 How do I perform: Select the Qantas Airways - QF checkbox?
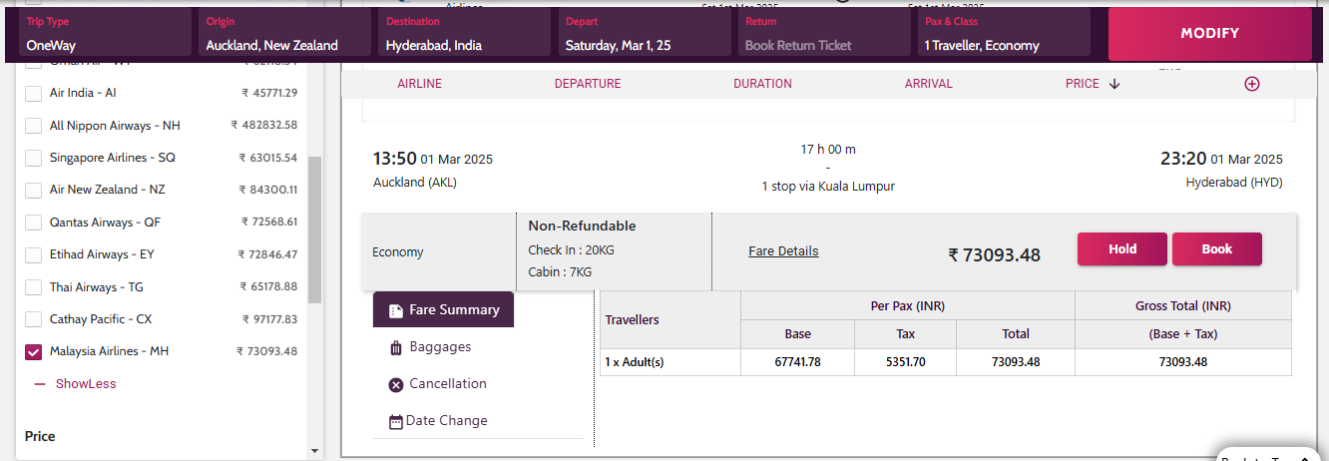tap(33, 223)
